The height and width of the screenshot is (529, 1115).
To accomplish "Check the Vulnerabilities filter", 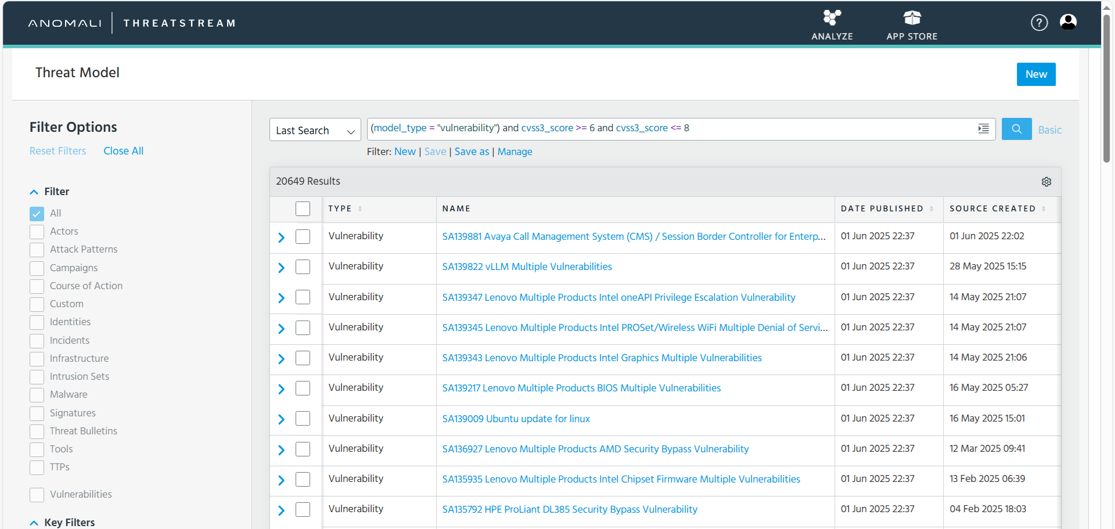I will [37, 495].
